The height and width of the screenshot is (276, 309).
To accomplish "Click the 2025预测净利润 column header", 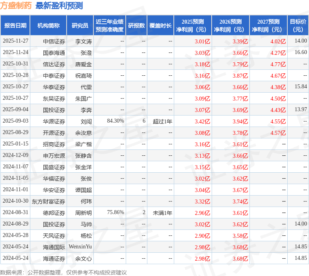I will [x=193, y=25].
